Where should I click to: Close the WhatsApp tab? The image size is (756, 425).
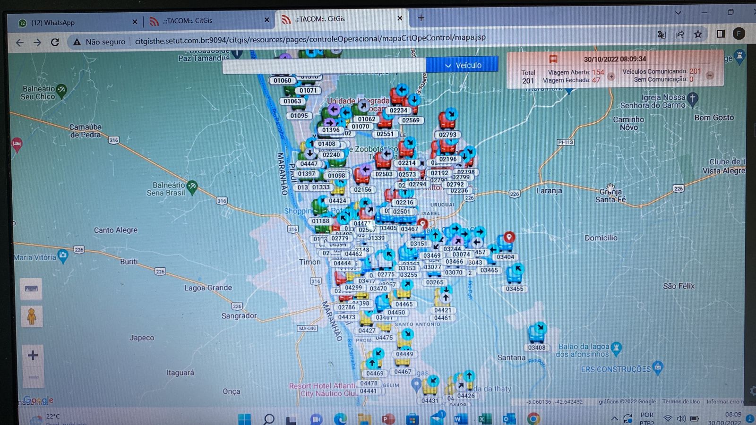pyautogui.click(x=135, y=22)
